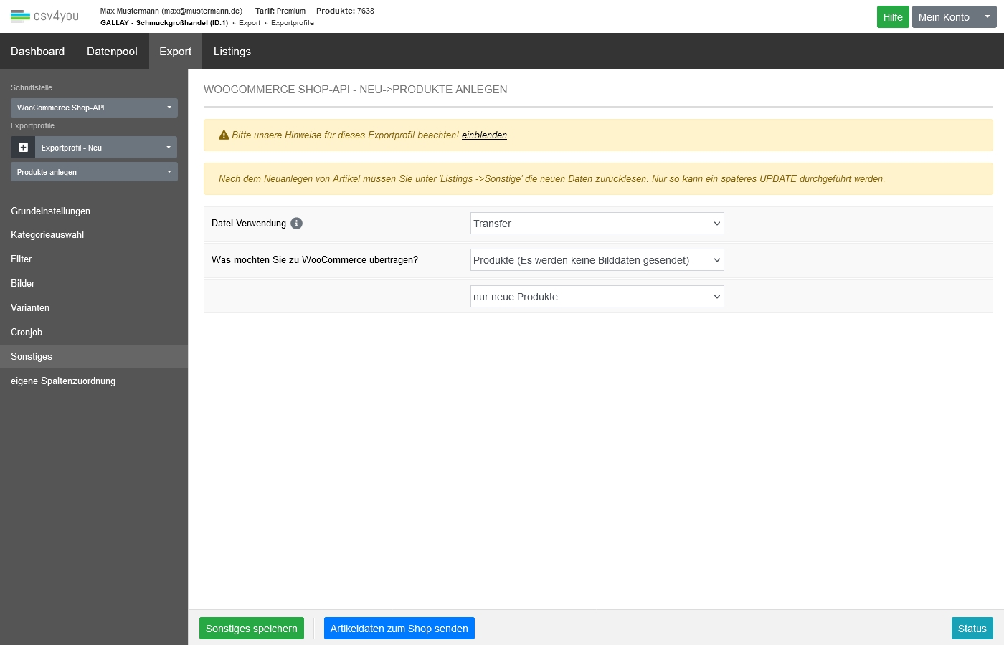This screenshot has width=1004, height=645.
Task: Open the 'nur neue Produkte' select box
Action: 597,297
